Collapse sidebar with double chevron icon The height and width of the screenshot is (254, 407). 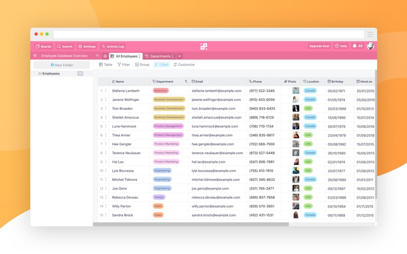pos(97,55)
